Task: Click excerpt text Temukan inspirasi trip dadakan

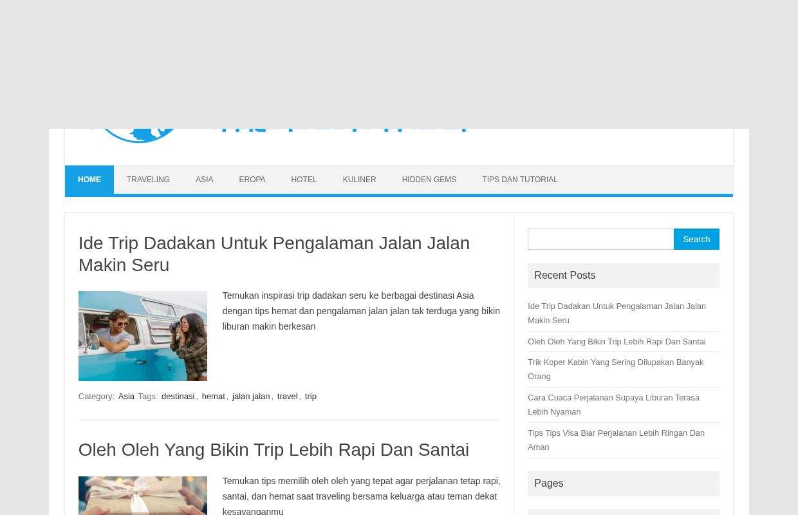Action: pos(361,311)
